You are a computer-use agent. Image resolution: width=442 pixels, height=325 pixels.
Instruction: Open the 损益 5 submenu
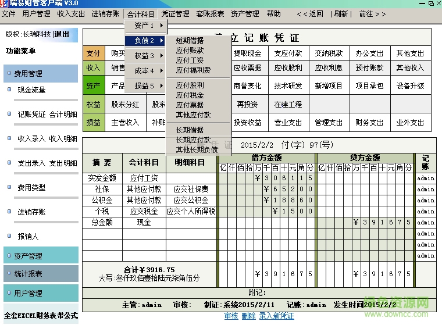[146, 86]
